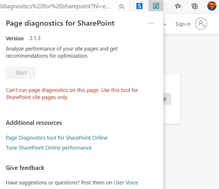
Task: Toggle the Page Diagnostics extension icon
Action: point(156,6)
